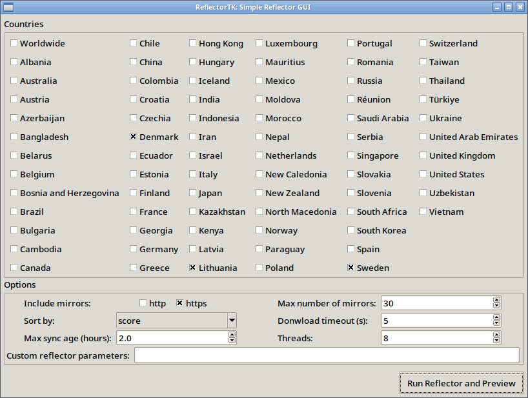This screenshot has height=398, width=528.
Task: Focus the Custom reflector parameters field
Action: coord(326,355)
